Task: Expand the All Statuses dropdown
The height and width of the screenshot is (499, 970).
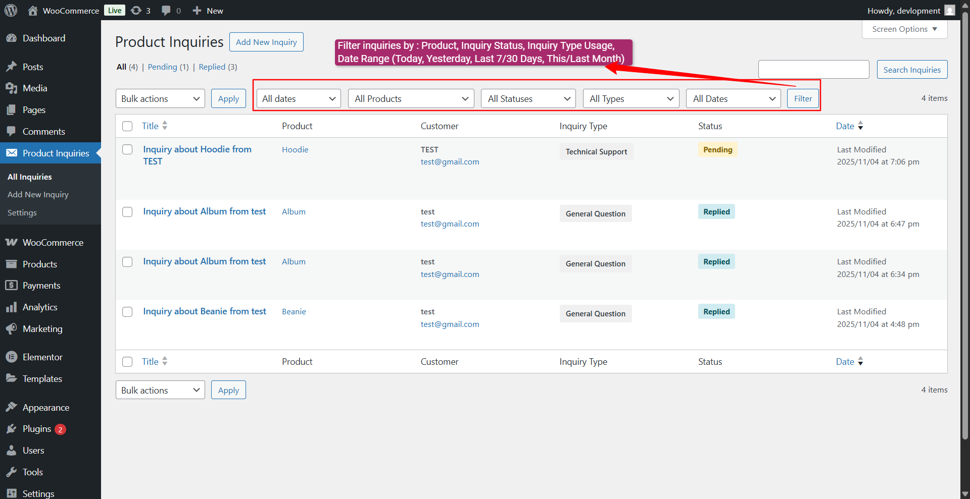Action: pos(528,99)
